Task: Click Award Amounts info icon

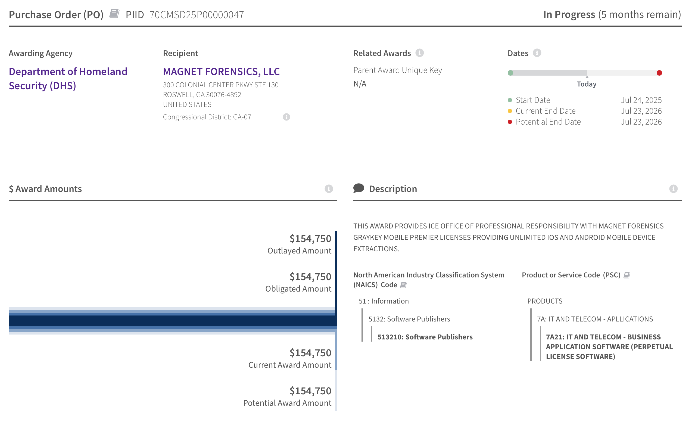Action: [x=329, y=189]
